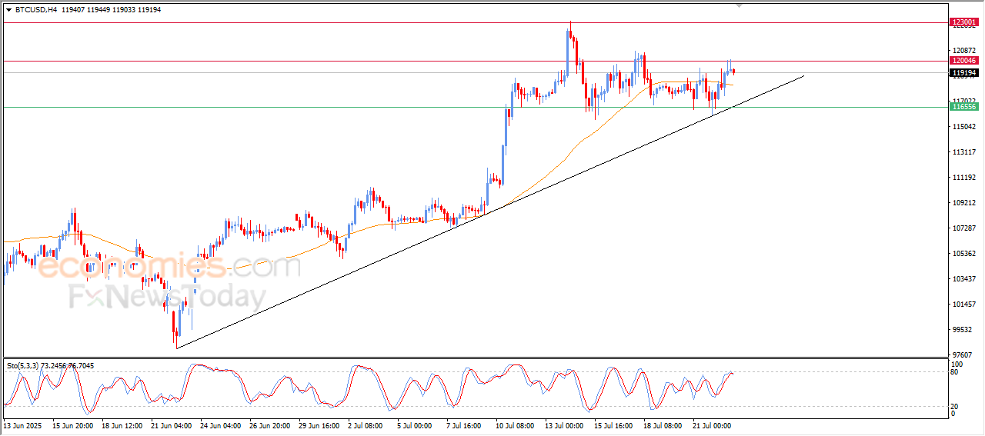Click the 111192 price axis value
Viewport: 985px width, 436px height.
[964, 177]
